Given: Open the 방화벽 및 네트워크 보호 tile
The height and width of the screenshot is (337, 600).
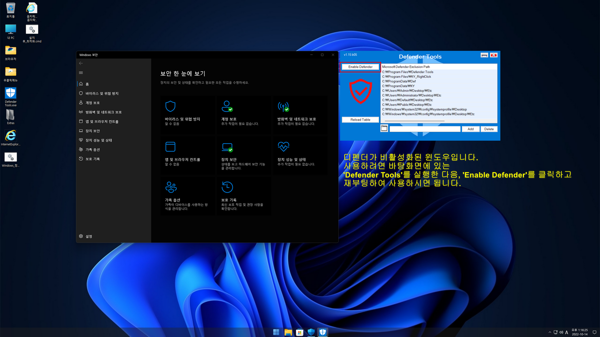Looking at the screenshot, I should click(x=300, y=115).
